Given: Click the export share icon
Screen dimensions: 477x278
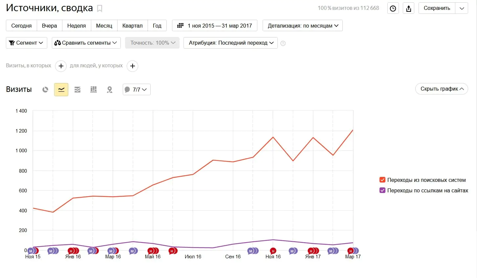Looking at the screenshot, I should [x=409, y=9].
